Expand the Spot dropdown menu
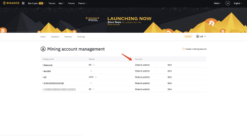Screen dimensions: 247x136 pos(61,3)
